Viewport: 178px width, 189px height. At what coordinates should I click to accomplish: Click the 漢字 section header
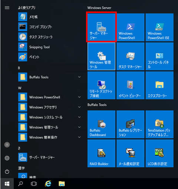coord(22,168)
